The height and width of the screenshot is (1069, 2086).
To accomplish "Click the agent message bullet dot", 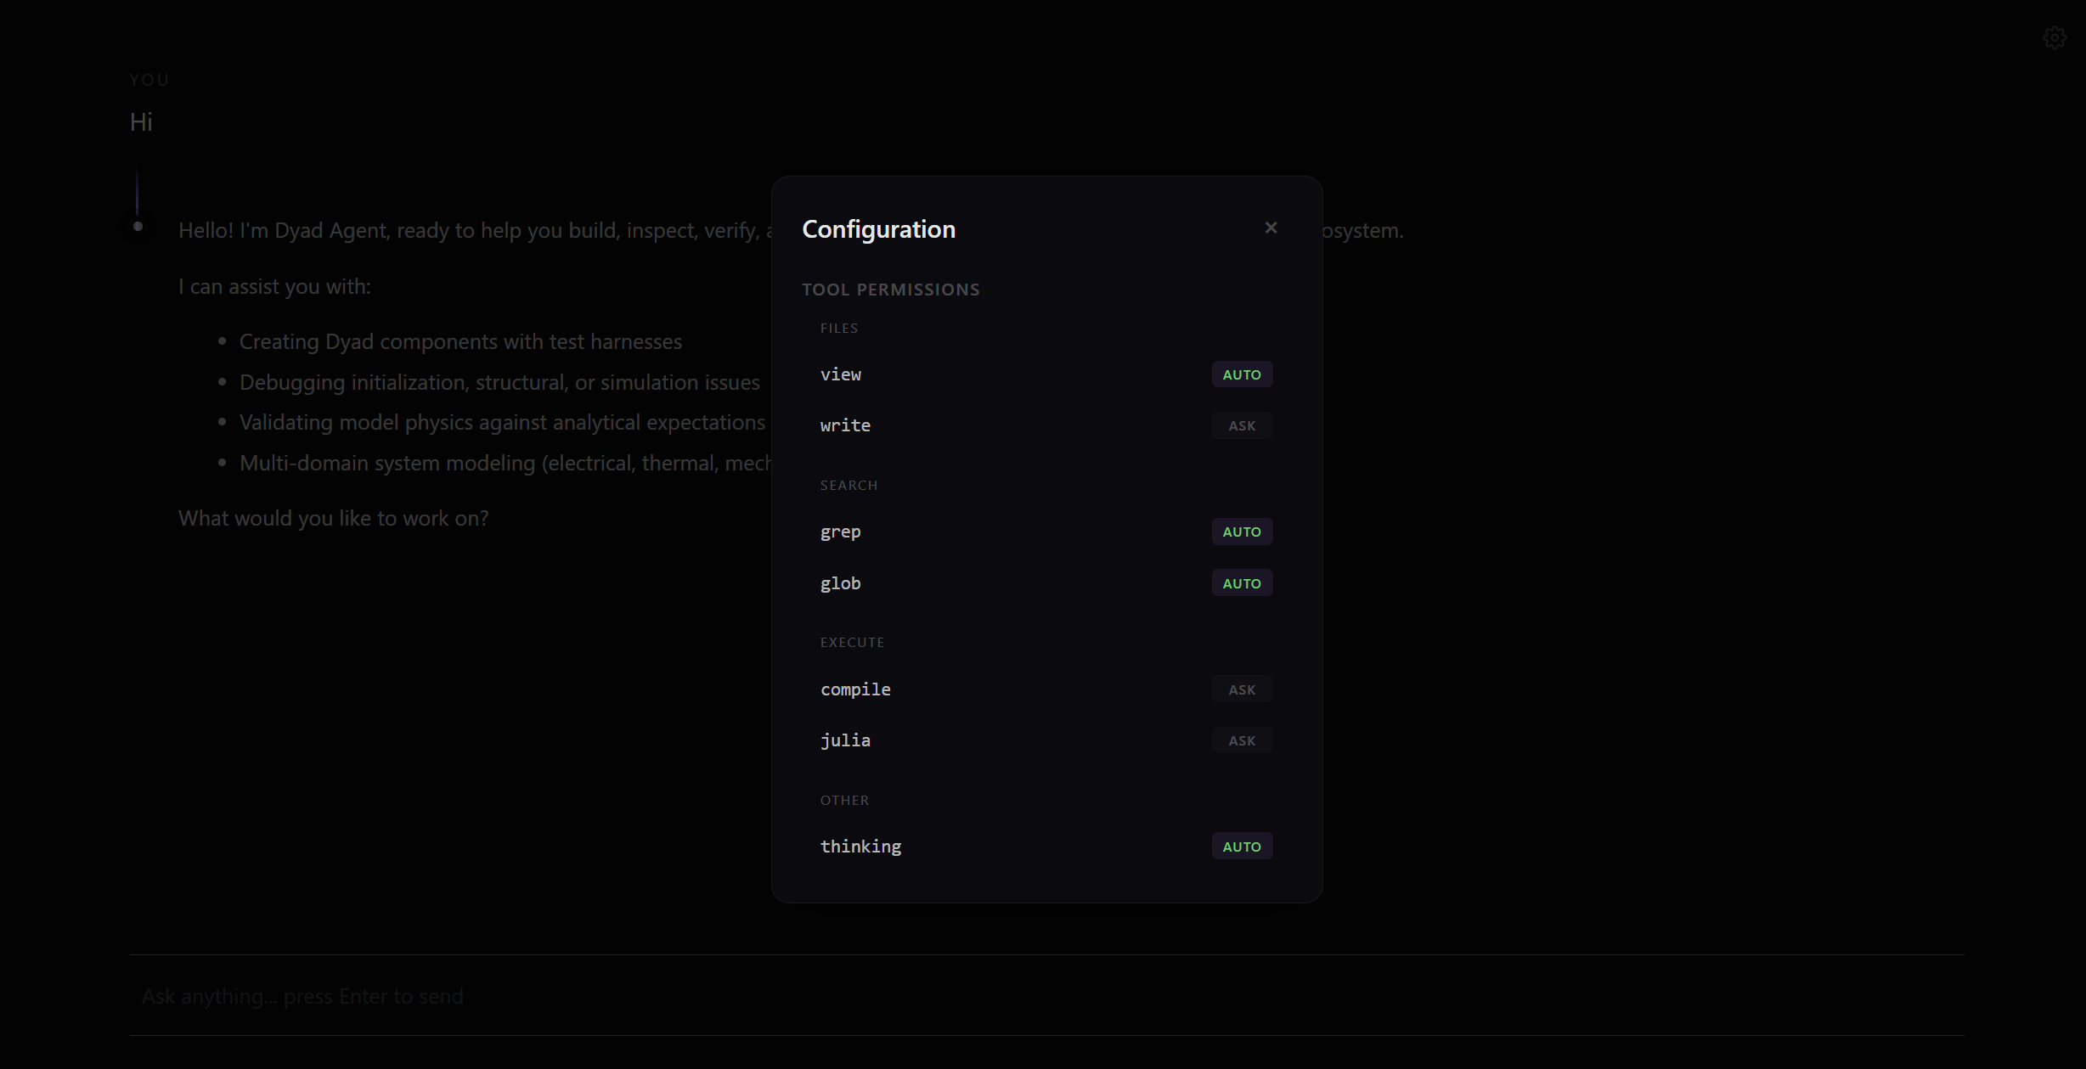I will click(x=138, y=227).
